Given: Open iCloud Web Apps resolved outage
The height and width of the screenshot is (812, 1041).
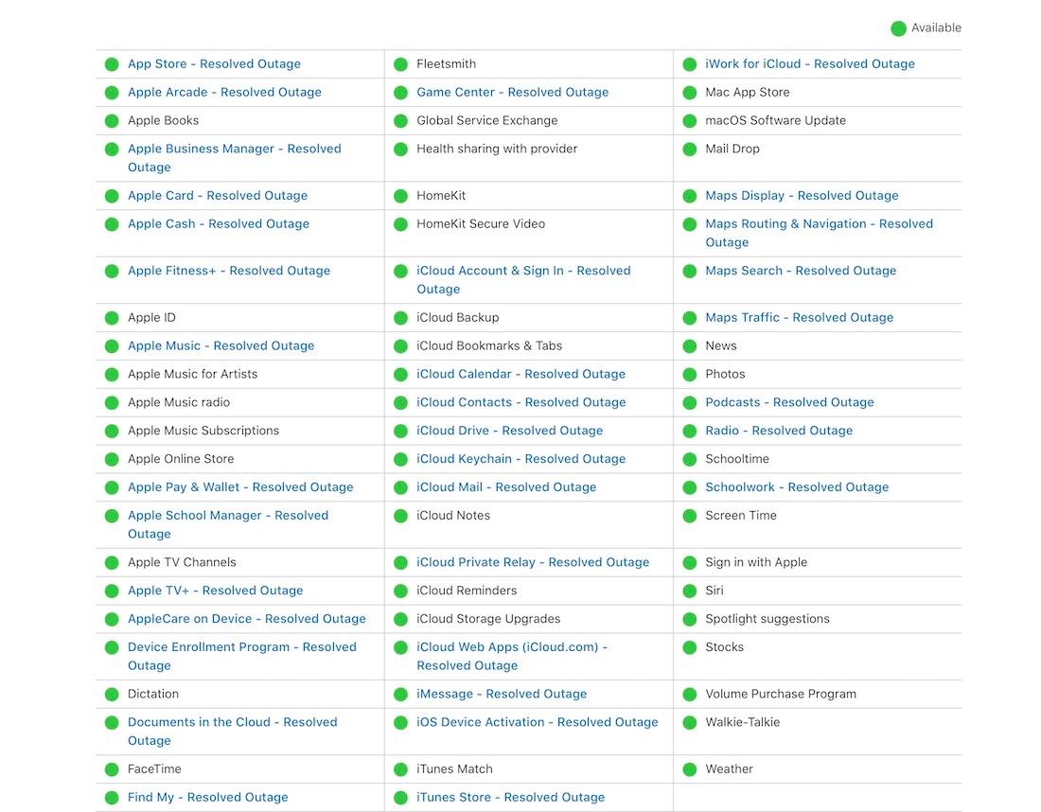Looking at the screenshot, I should pyautogui.click(x=512, y=656).
